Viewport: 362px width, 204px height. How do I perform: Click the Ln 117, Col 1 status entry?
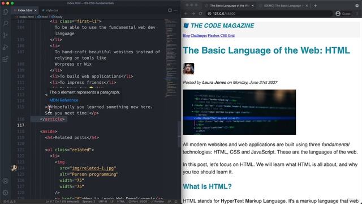pos(62,202)
